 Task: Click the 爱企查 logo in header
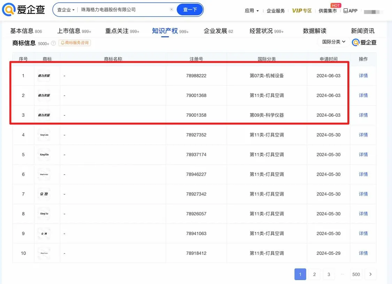[24, 10]
